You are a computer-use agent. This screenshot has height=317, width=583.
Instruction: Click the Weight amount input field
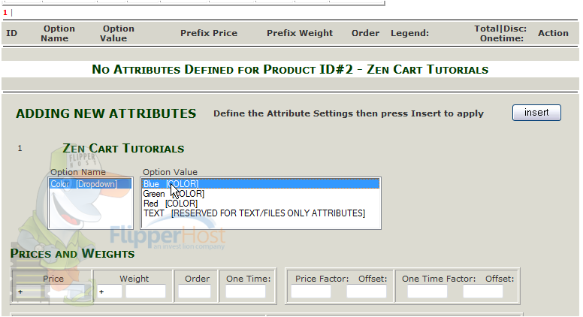(x=146, y=291)
